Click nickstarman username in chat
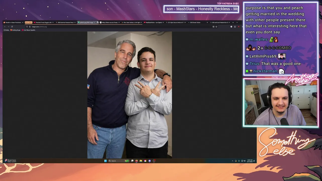Screen dimensions: 322x181 click(x=266, y=71)
